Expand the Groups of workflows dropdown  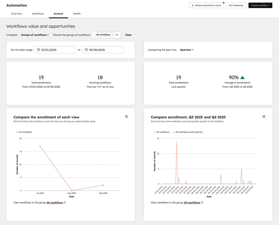(35, 35)
